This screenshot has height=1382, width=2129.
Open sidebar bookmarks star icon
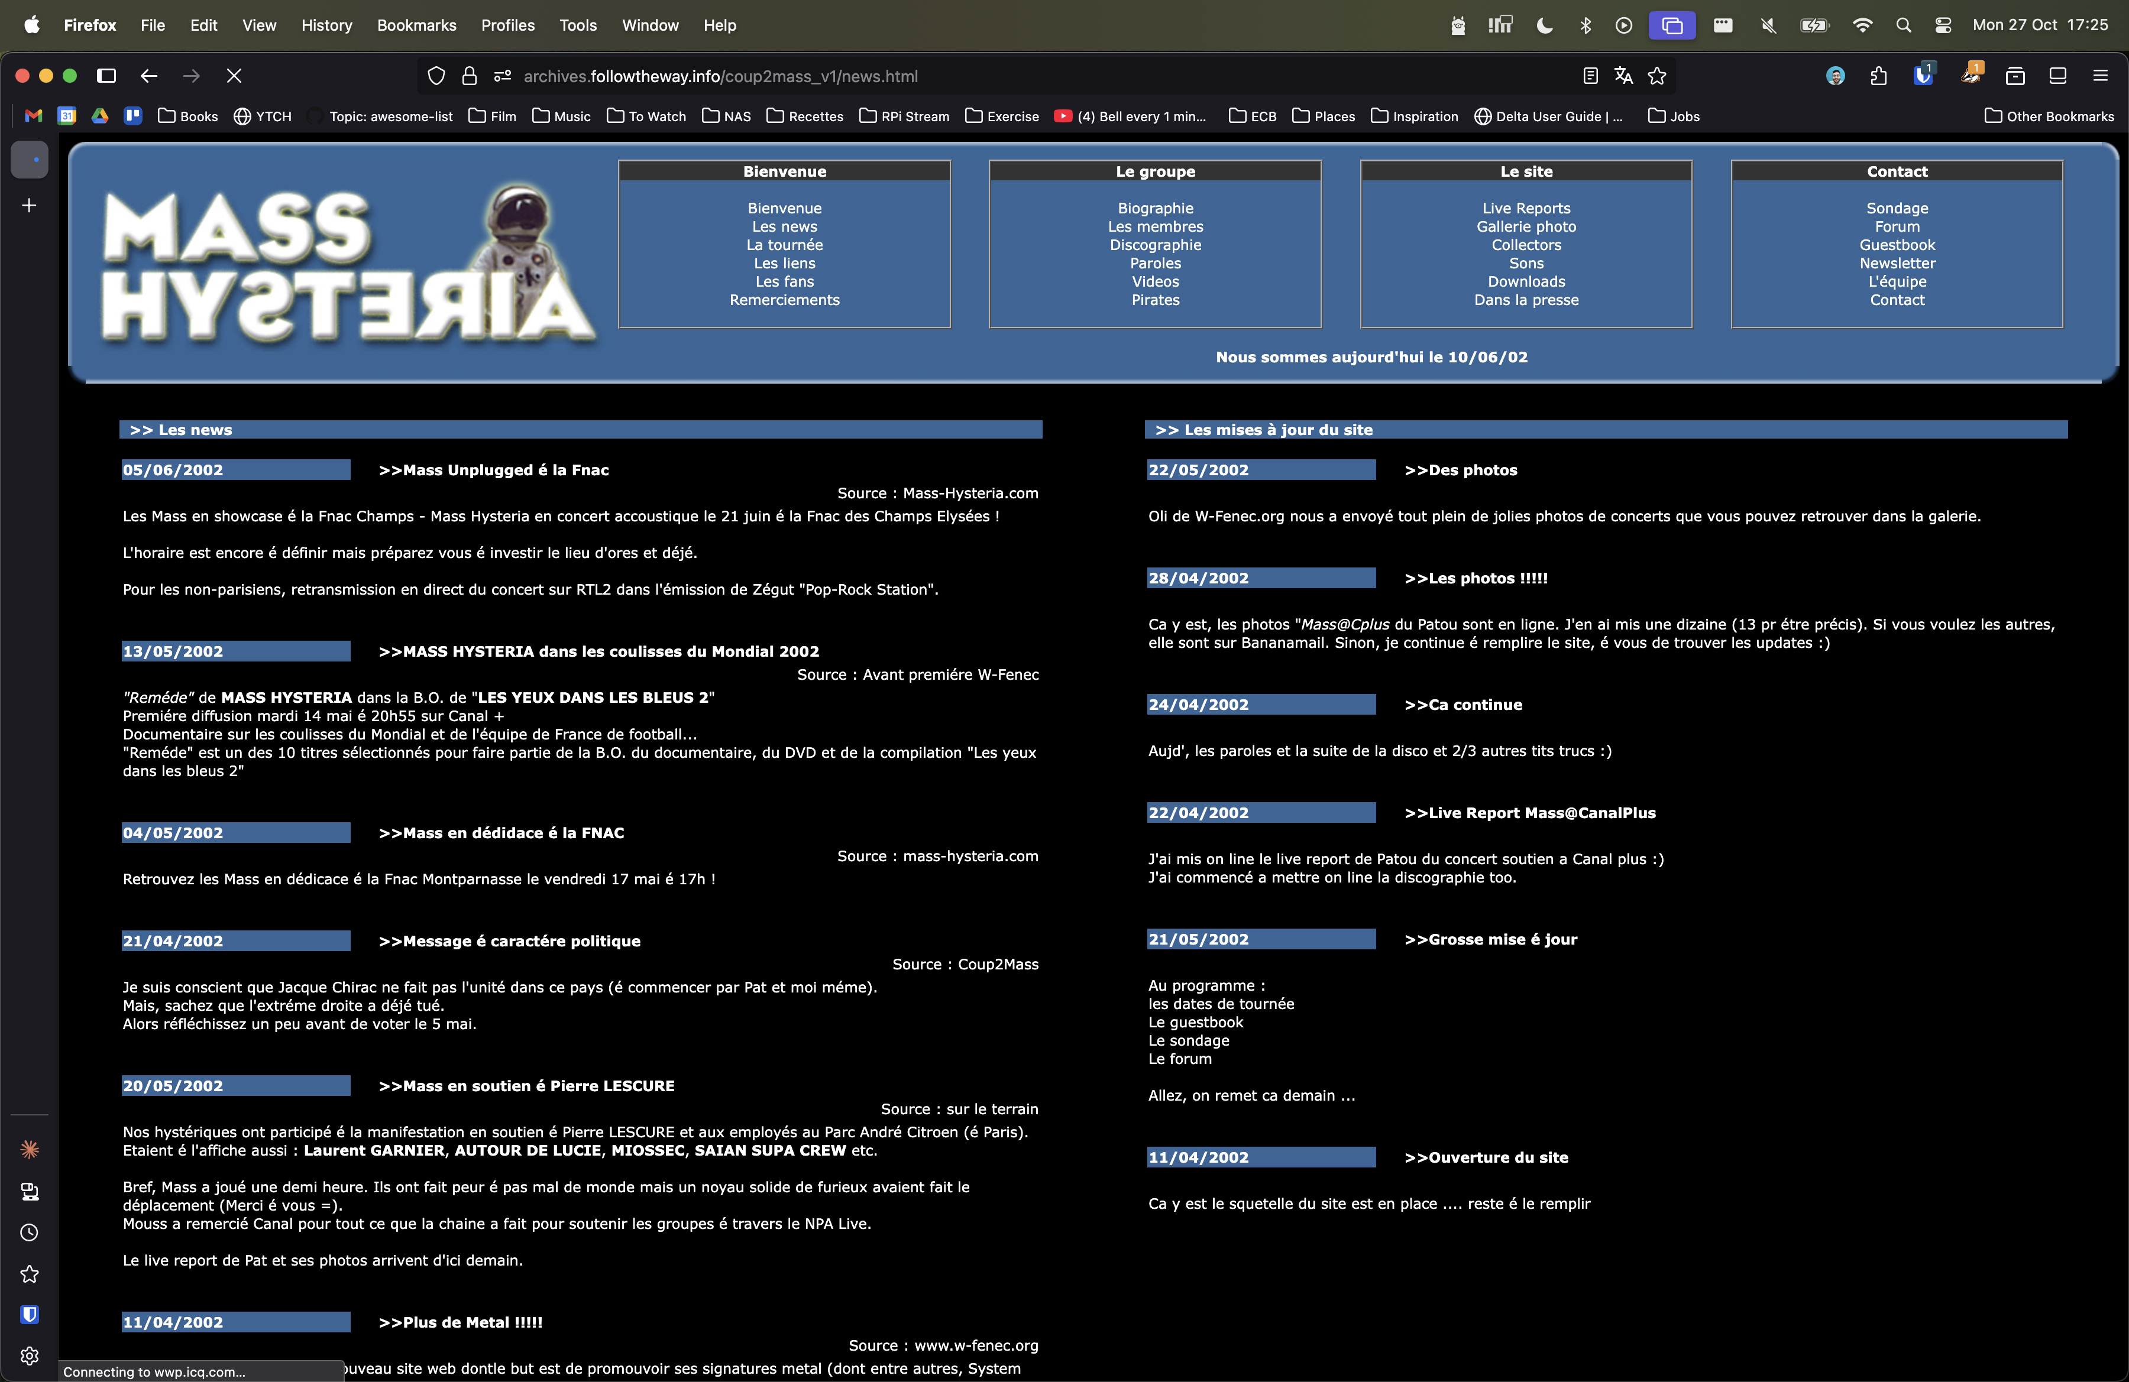coord(30,1274)
